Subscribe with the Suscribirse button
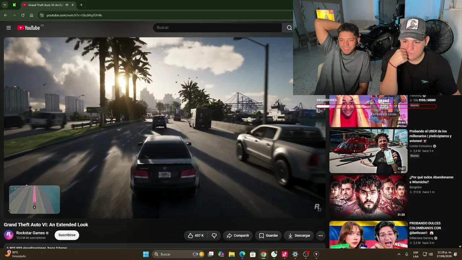 (x=67, y=235)
